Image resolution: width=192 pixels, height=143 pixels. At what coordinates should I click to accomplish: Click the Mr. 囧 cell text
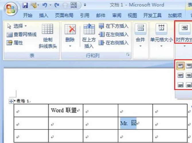128,123
